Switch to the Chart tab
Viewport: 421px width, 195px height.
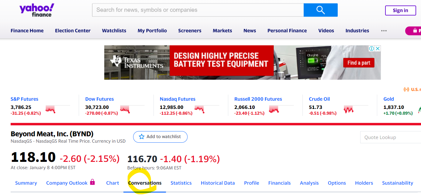(112, 183)
